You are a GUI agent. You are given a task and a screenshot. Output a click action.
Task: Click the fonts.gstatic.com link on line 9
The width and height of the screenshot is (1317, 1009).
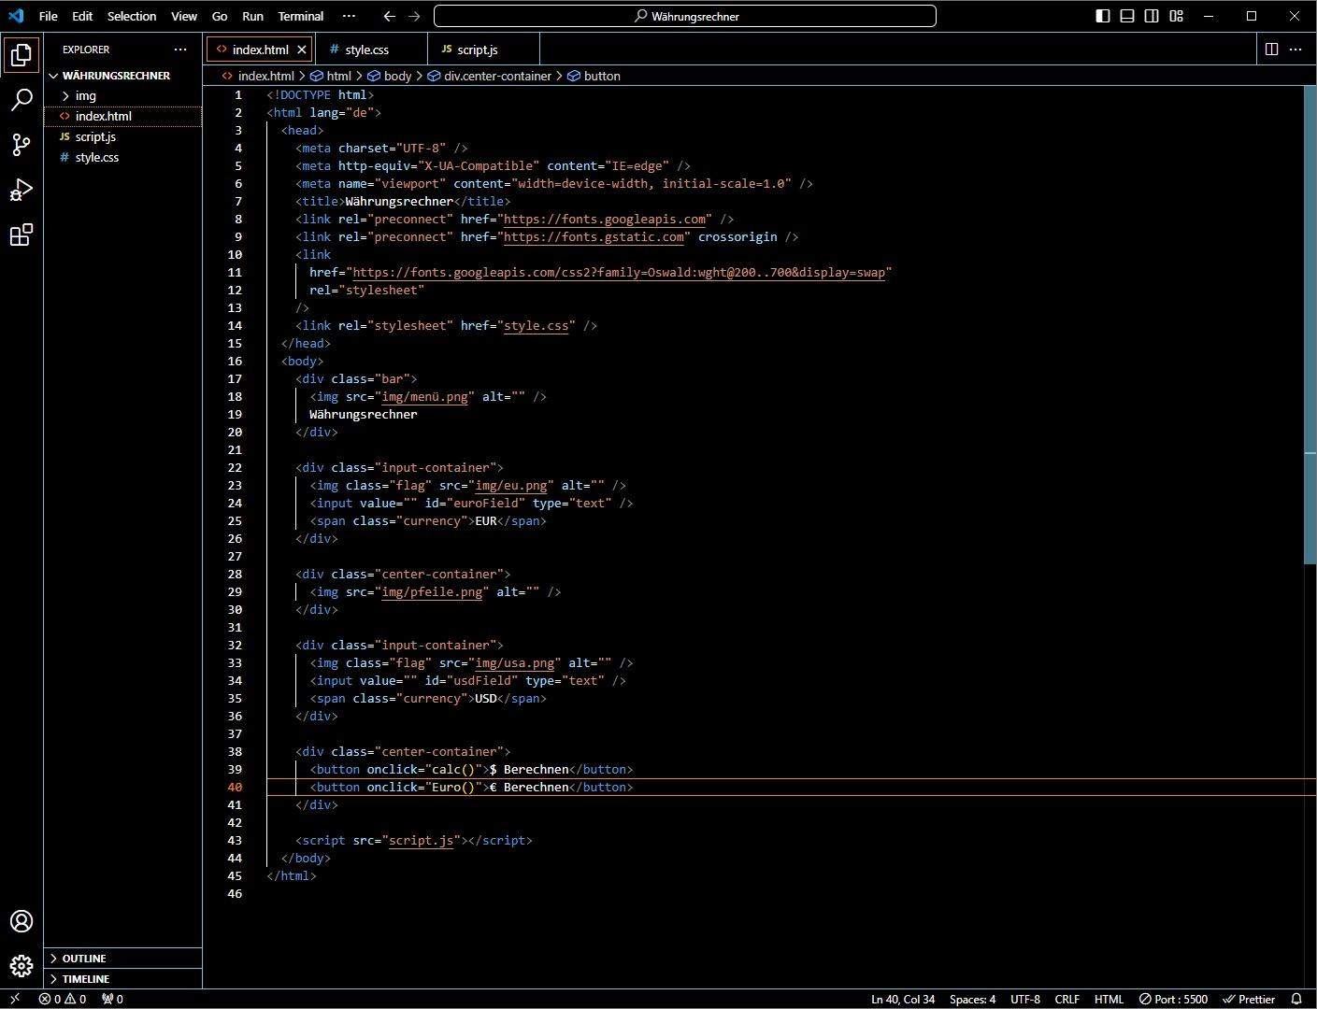coord(594,237)
